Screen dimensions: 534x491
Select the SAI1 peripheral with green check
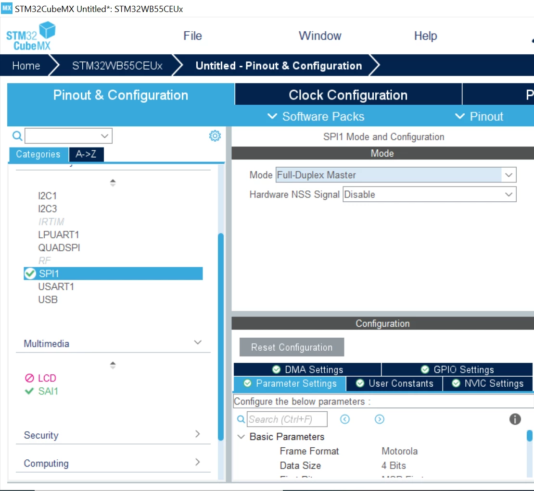[x=41, y=391]
